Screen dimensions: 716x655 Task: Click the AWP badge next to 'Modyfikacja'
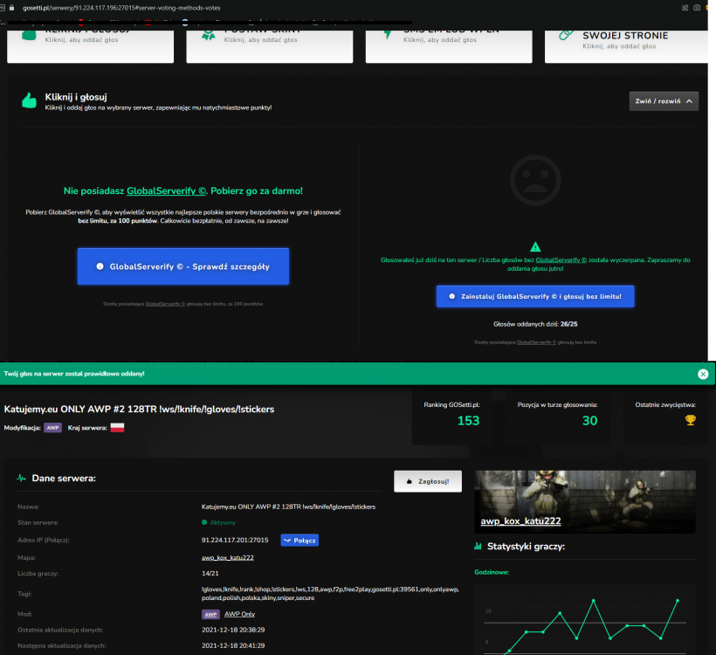click(x=52, y=428)
